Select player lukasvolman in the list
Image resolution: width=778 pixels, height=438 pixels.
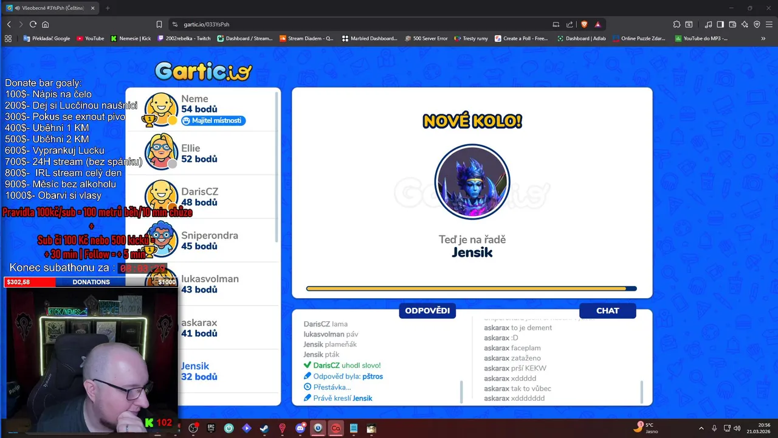tap(202, 284)
